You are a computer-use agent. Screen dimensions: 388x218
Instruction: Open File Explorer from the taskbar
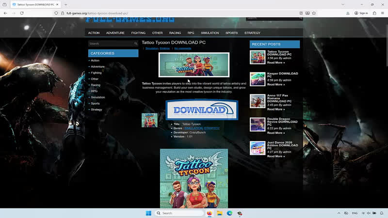(220, 213)
